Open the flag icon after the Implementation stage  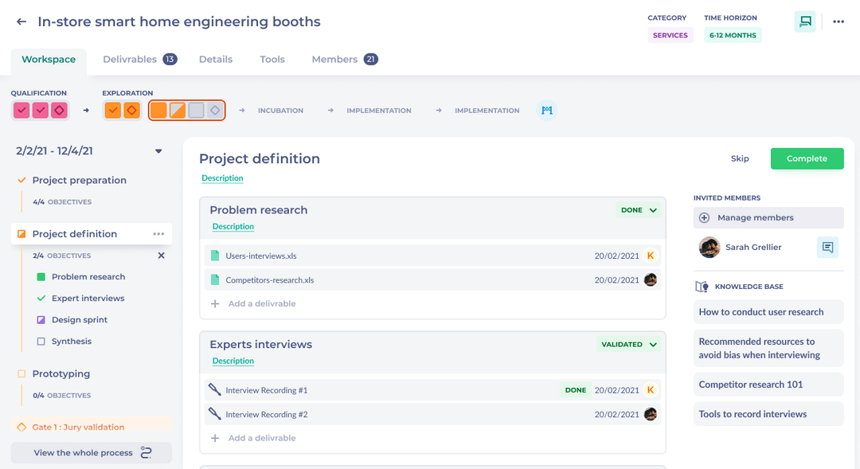(x=546, y=110)
